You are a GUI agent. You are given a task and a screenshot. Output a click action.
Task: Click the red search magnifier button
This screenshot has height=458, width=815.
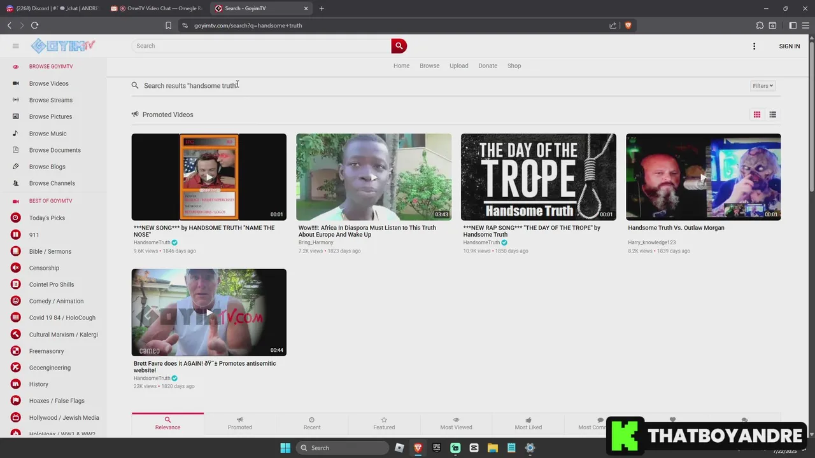coord(399,46)
